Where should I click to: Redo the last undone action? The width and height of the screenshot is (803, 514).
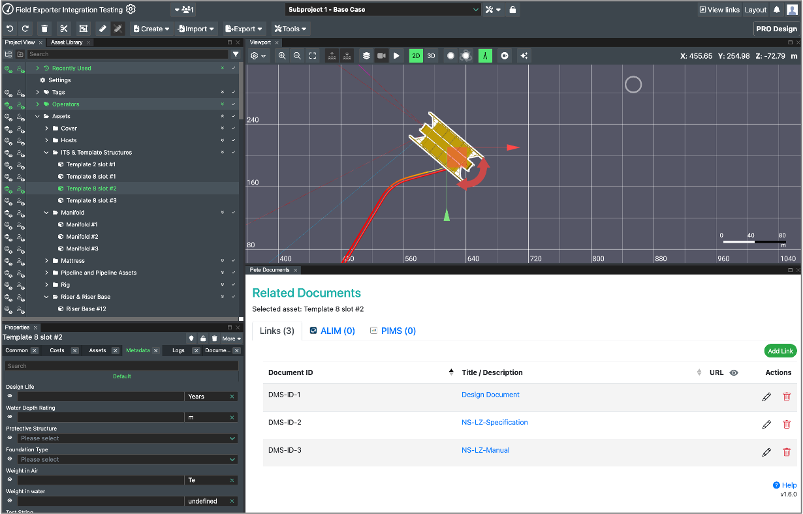coord(25,29)
